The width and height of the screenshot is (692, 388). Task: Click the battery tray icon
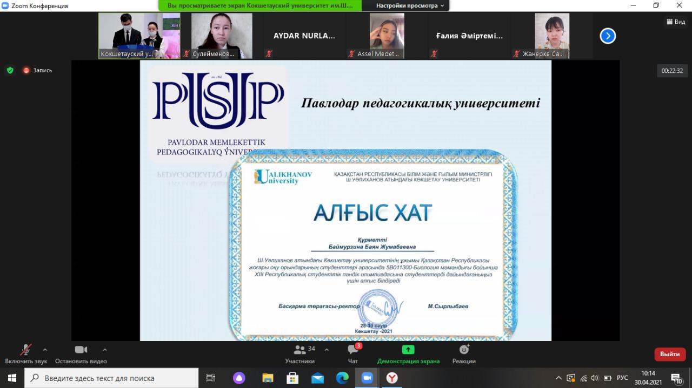(607, 378)
